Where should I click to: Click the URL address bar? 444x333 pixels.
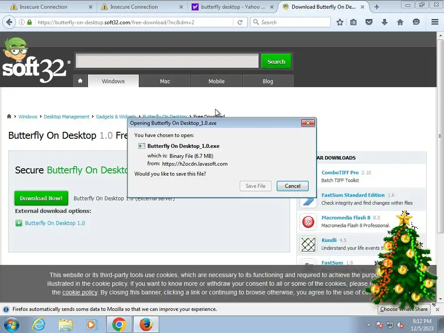click(x=134, y=22)
